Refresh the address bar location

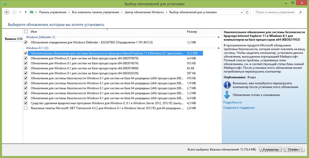click(247, 12)
